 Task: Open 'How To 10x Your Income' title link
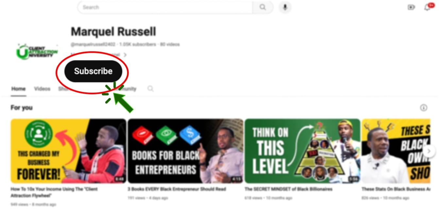54,192
